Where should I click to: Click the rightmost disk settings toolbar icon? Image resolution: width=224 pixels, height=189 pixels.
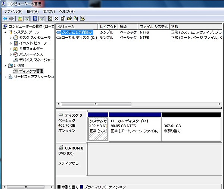pos(83,19)
